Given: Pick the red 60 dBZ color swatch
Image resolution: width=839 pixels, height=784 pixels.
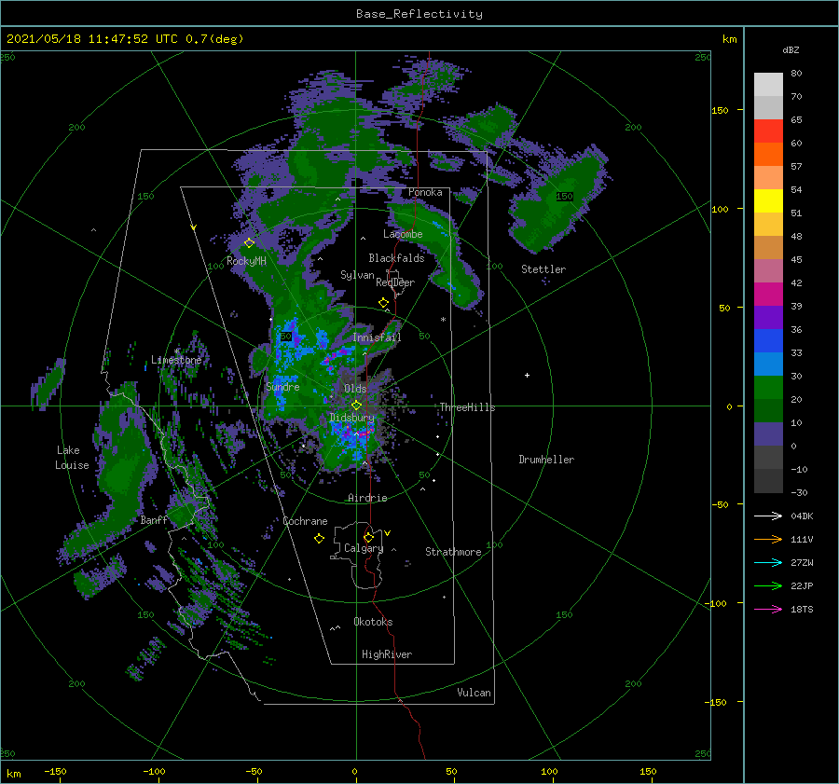Looking at the screenshot, I should [x=768, y=131].
